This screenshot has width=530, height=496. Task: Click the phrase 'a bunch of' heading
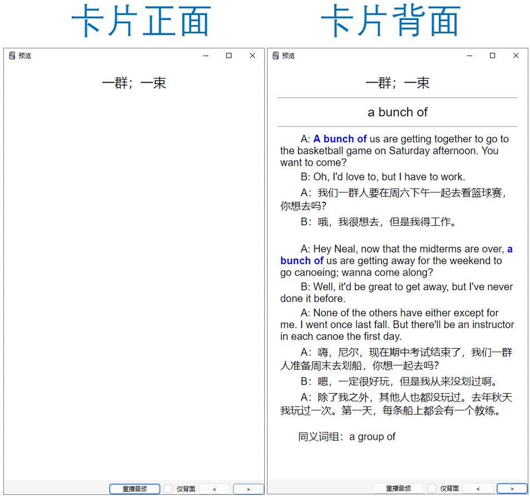tap(398, 112)
